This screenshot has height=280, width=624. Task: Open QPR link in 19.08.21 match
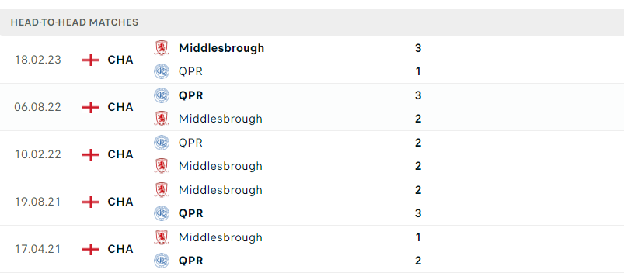(191, 213)
